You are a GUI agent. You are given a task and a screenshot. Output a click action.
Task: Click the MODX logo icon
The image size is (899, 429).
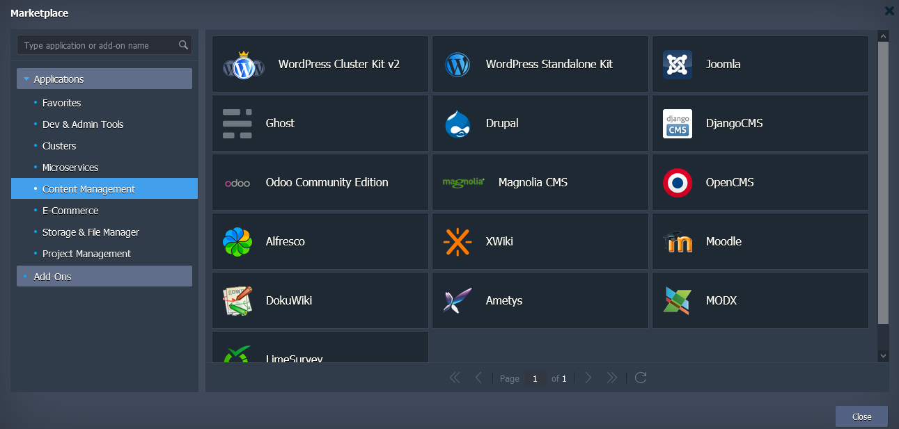pos(678,301)
